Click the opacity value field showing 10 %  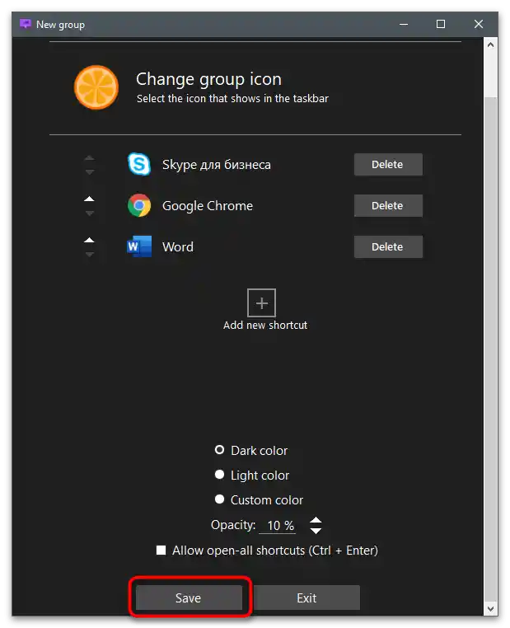(278, 525)
